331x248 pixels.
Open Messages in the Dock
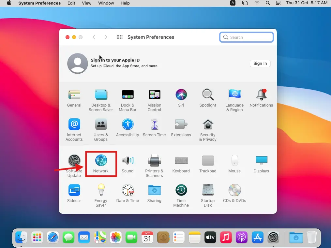point(68,238)
